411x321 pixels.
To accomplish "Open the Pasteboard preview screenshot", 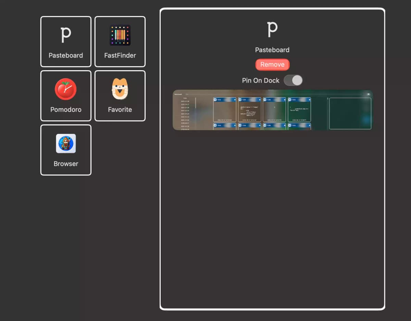I will pos(273,110).
